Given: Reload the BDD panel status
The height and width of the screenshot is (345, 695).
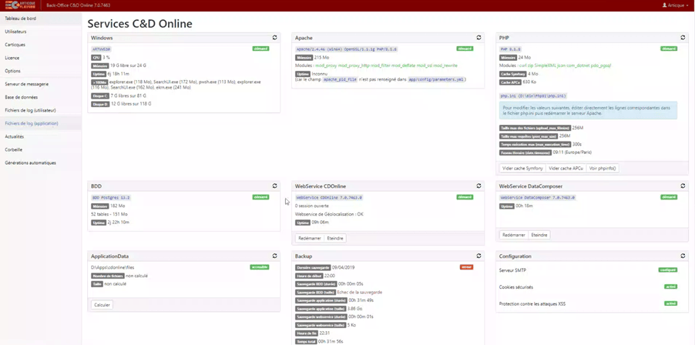Looking at the screenshot, I should 274,186.
